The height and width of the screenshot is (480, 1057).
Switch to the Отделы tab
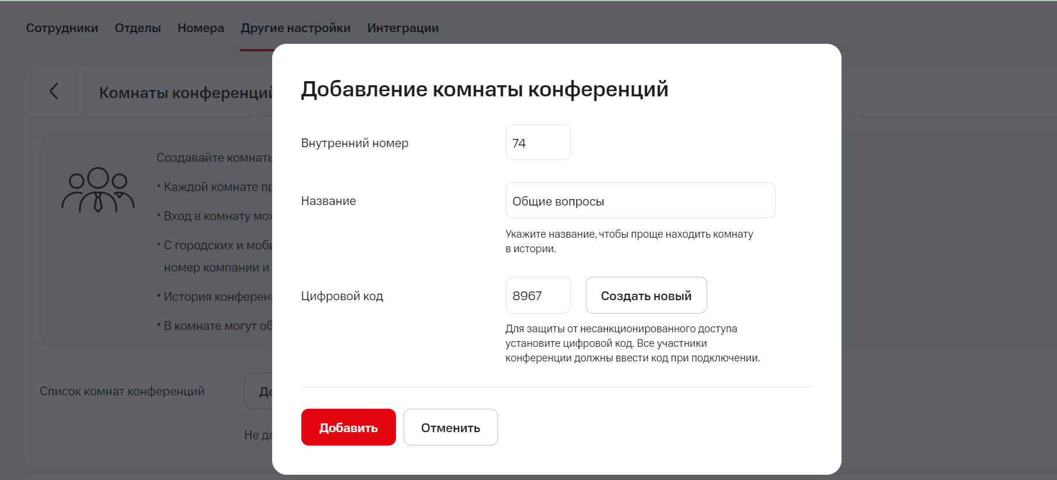138,28
